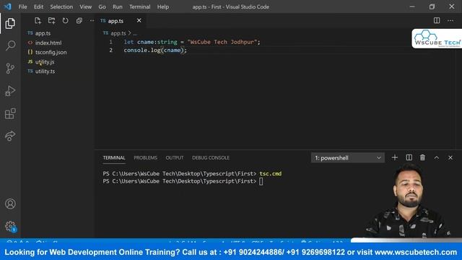Open the View menu
Screen dimensions: 462x260
[x=85, y=6]
